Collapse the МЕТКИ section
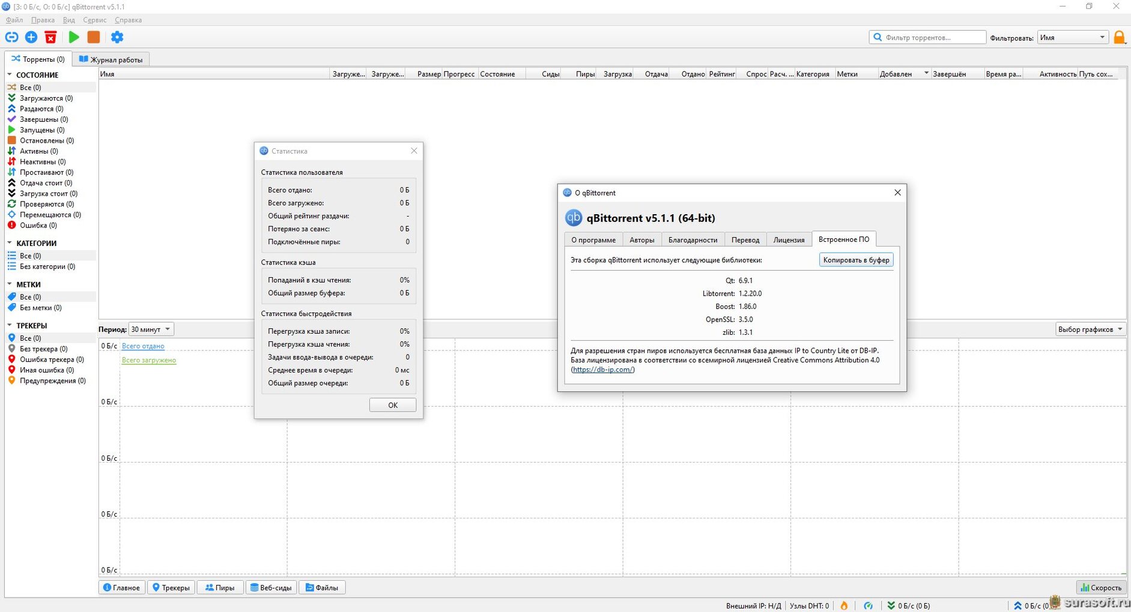This screenshot has height=612, width=1131. pos(10,284)
